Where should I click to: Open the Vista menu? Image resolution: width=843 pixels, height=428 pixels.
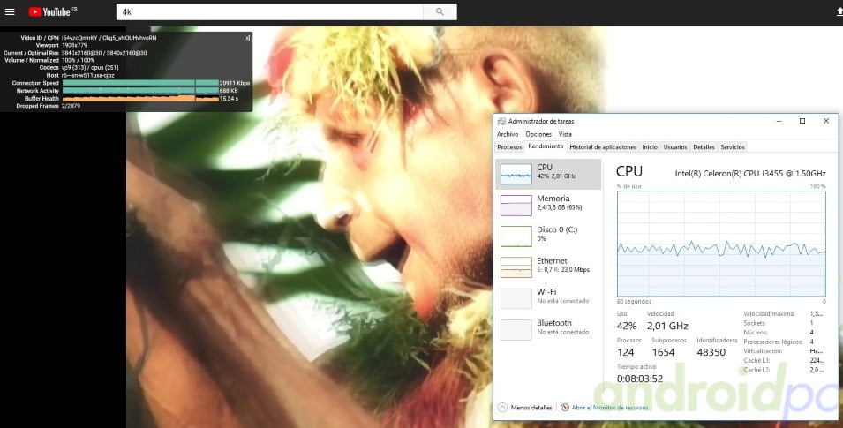click(565, 134)
